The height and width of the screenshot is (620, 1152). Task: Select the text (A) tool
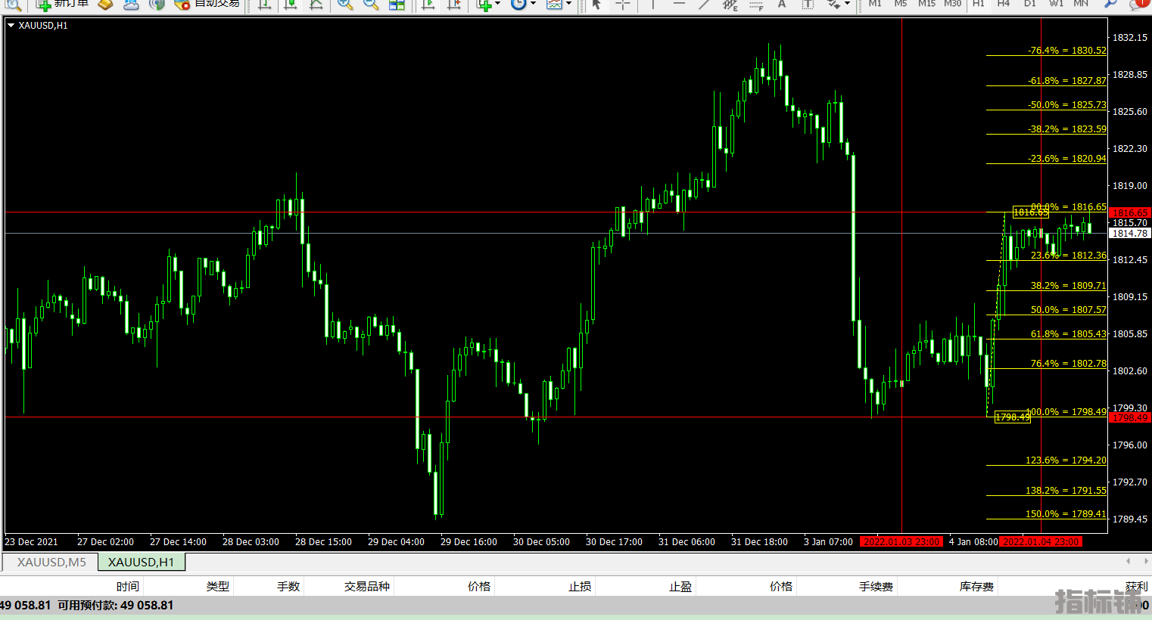pos(782,4)
